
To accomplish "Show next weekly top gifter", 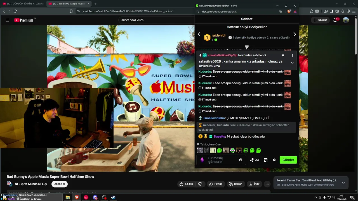I will tap(295, 34).
